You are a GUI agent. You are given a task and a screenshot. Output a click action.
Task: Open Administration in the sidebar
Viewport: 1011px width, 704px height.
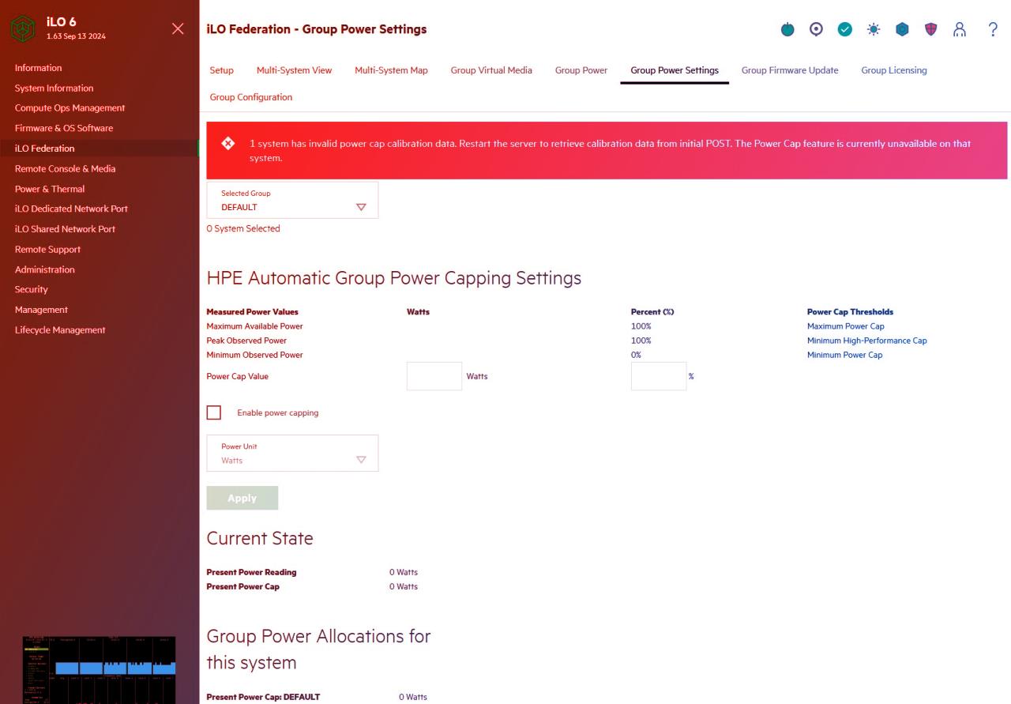[x=45, y=270]
